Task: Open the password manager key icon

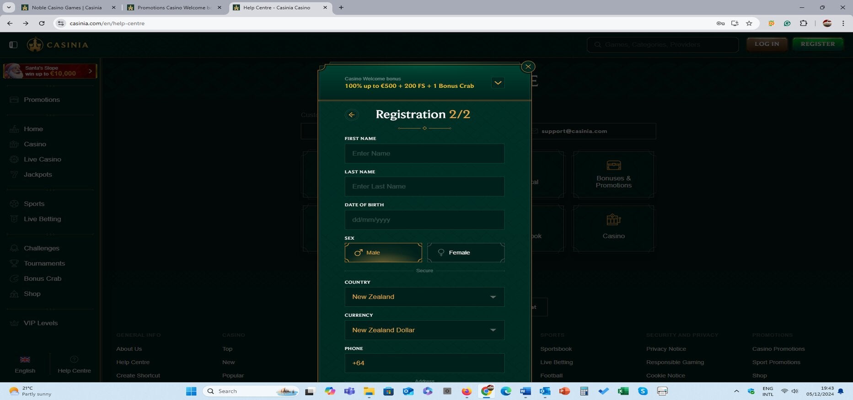Action: coord(720,23)
